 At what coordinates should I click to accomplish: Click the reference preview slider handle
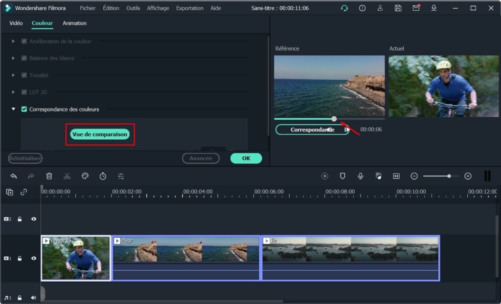point(334,119)
